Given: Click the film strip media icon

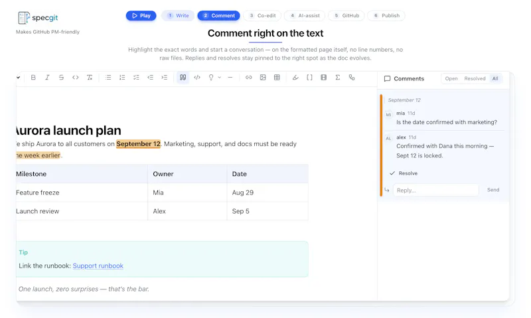Looking at the screenshot, I should (x=324, y=78).
